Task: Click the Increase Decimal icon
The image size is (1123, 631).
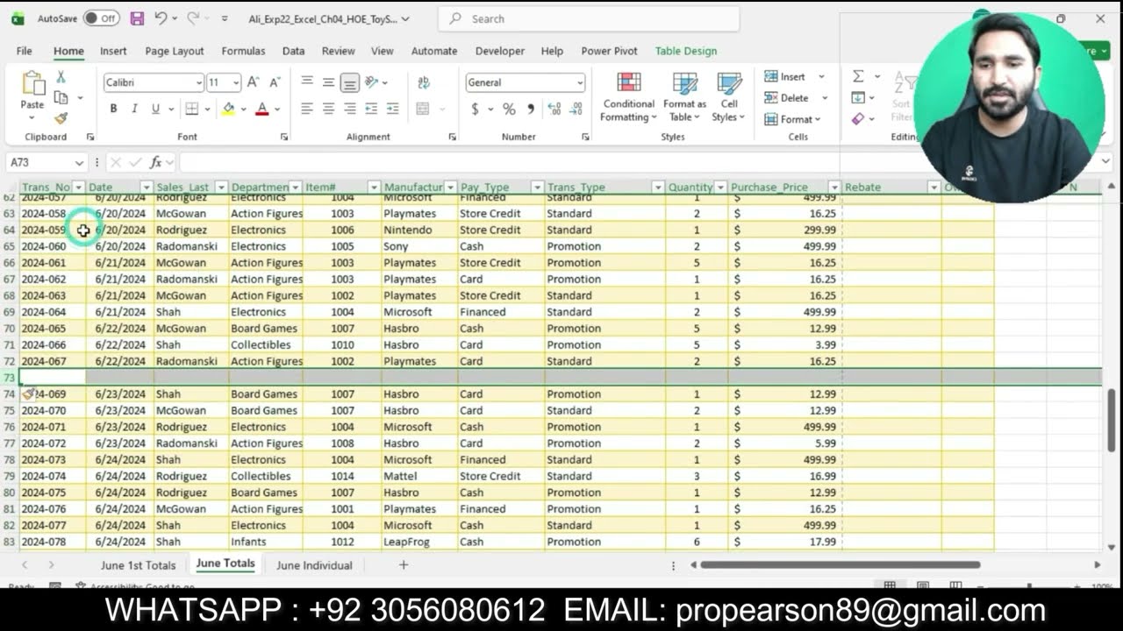Action: [554, 109]
